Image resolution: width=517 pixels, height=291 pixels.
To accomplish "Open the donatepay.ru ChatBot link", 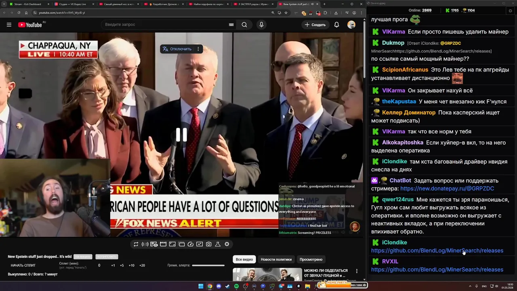I will tap(447, 189).
